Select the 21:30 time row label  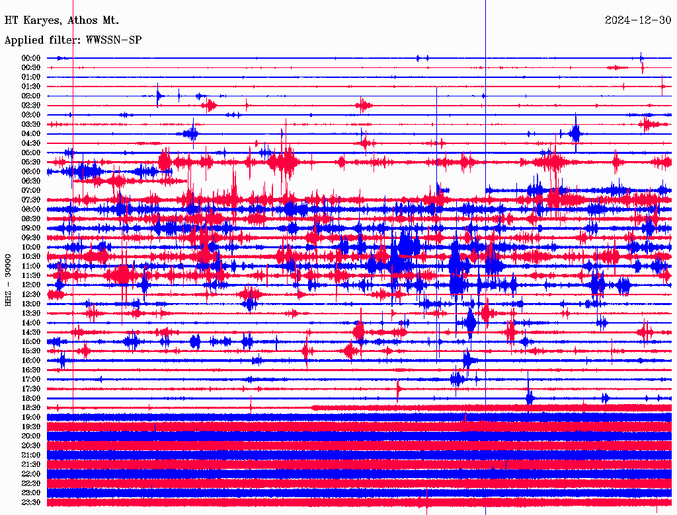point(31,465)
